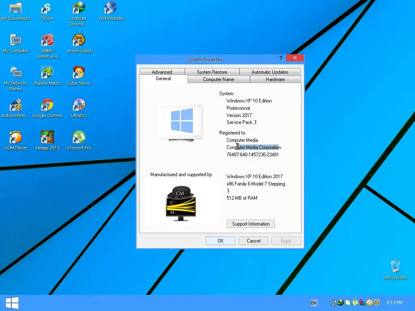The height and width of the screenshot is (311, 415).
Task: Click the 'Professional' edition text
Action: tap(238, 108)
